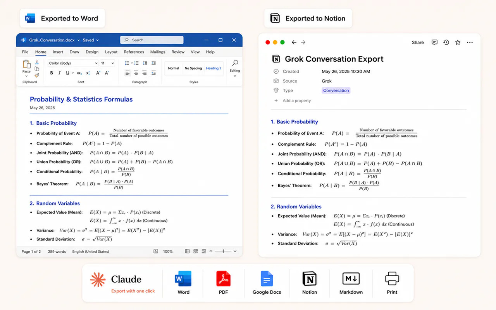This screenshot has height=310, width=496.
Task: Apply the Normal style
Action: (174, 68)
